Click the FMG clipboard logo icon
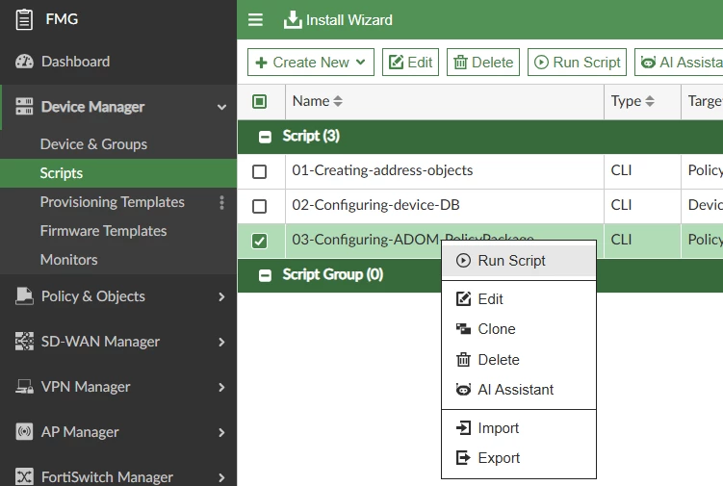This screenshot has height=486, width=723. click(24, 19)
